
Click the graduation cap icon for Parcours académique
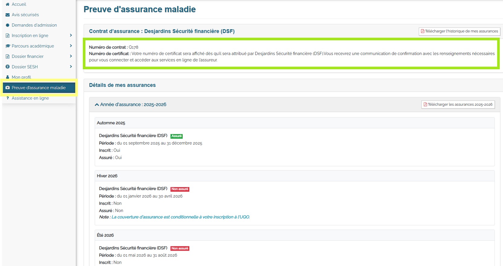click(8, 46)
